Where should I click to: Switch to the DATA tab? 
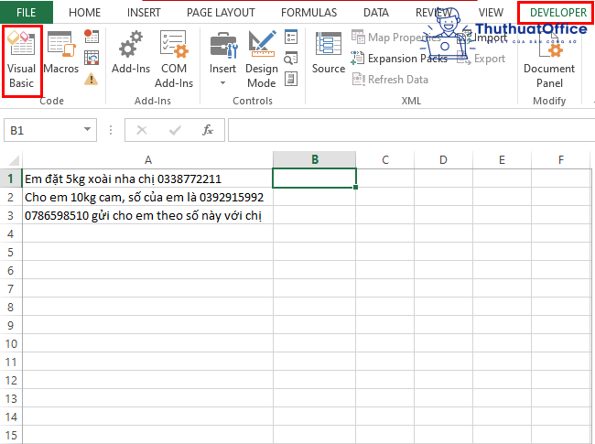click(376, 13)
